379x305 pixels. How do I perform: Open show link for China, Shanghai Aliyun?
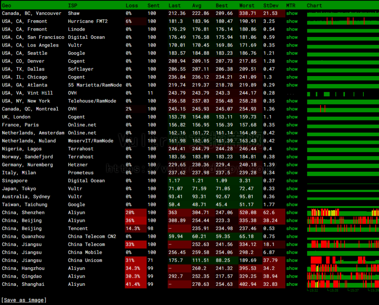click(x=292, y=284)
